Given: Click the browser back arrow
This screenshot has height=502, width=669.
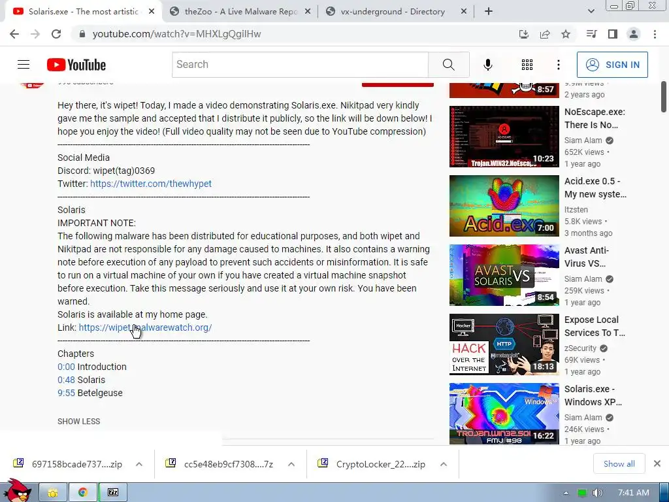Looking at the screenshot, I should click(14, 34).
